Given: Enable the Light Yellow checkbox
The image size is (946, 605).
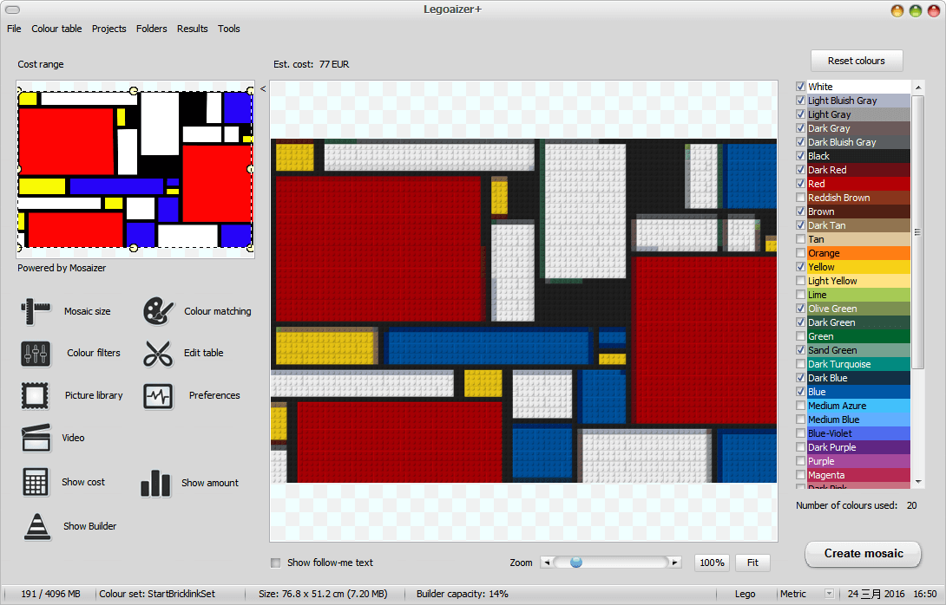Looking at the screenshot, I should 800,281.
